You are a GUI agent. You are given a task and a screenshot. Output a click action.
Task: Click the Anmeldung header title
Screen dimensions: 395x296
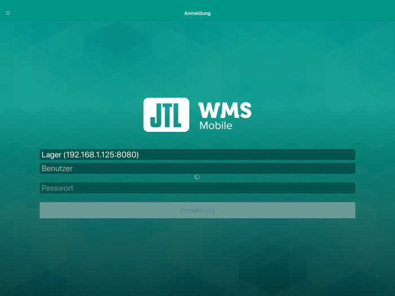pyautogui.click(x=197, y=14)
